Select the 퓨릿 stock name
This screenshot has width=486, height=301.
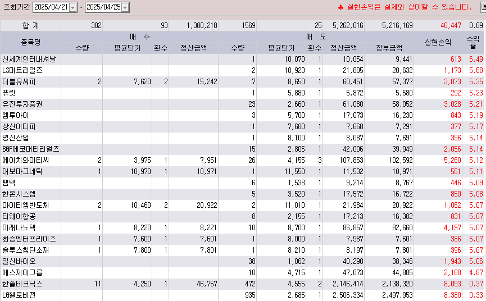(x=8, y=93)
